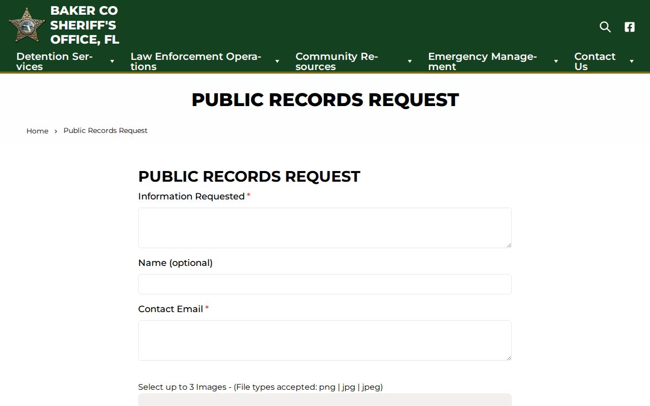Expand the Community Resources dropdown arrow

(x=410, y=61)
